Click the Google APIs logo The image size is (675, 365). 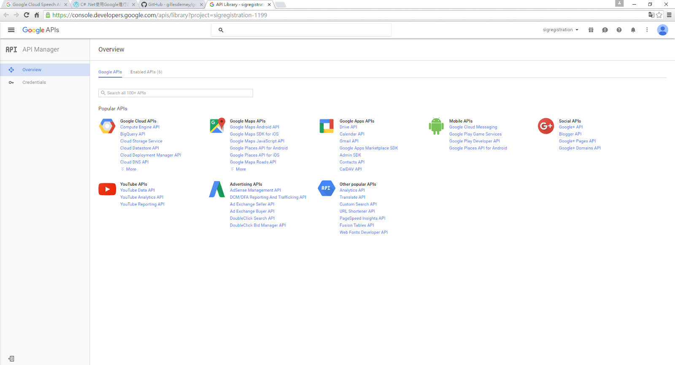tap(40, 30)
